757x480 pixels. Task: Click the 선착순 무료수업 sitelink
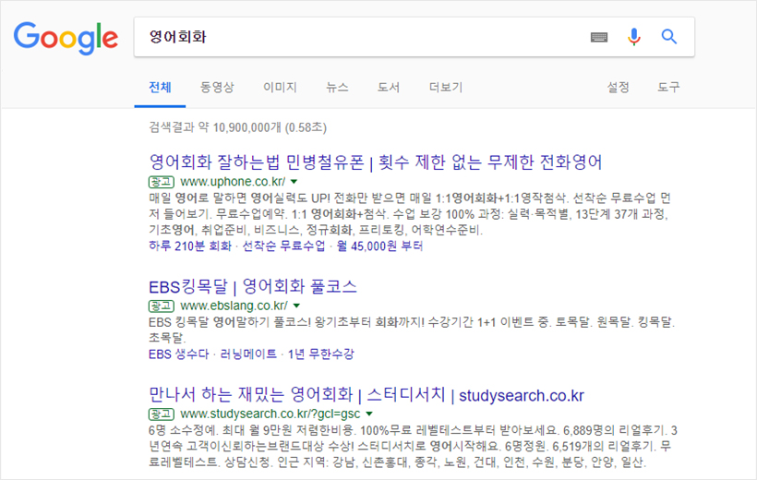284,246
